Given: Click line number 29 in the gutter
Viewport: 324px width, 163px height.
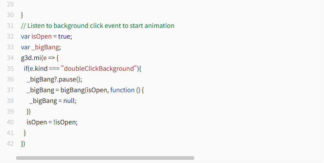Looking at the screenshot, I should [10, 4].
